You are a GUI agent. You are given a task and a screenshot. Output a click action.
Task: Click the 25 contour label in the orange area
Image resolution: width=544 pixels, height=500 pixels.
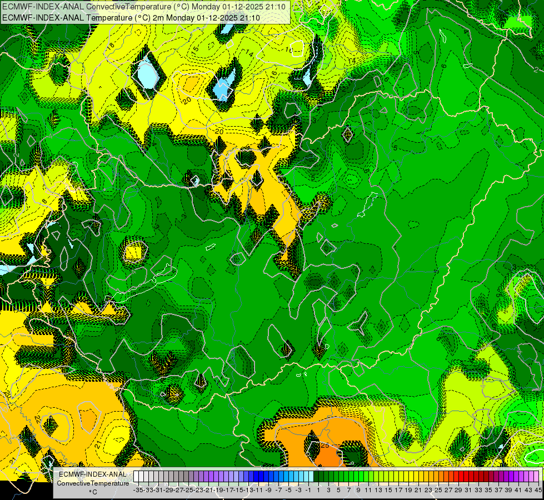click(x=325, y=445)
